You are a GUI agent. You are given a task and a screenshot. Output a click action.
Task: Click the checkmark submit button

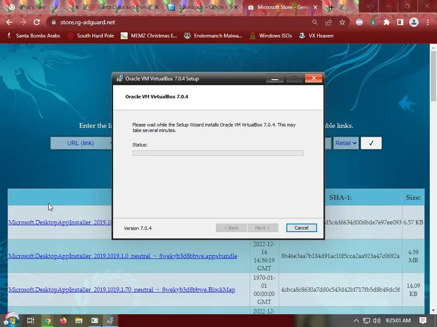click(x=371, y=143)
